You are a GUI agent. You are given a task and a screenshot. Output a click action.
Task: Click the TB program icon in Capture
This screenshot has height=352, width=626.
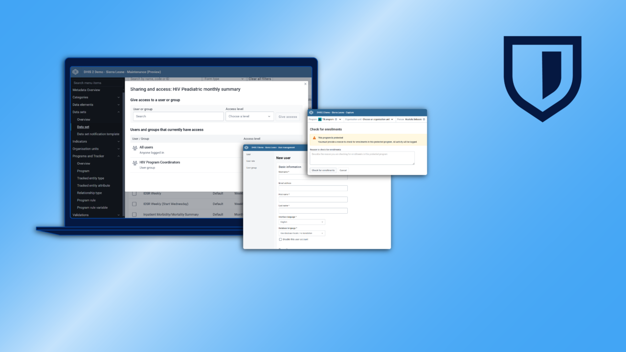tap(320, 119)
